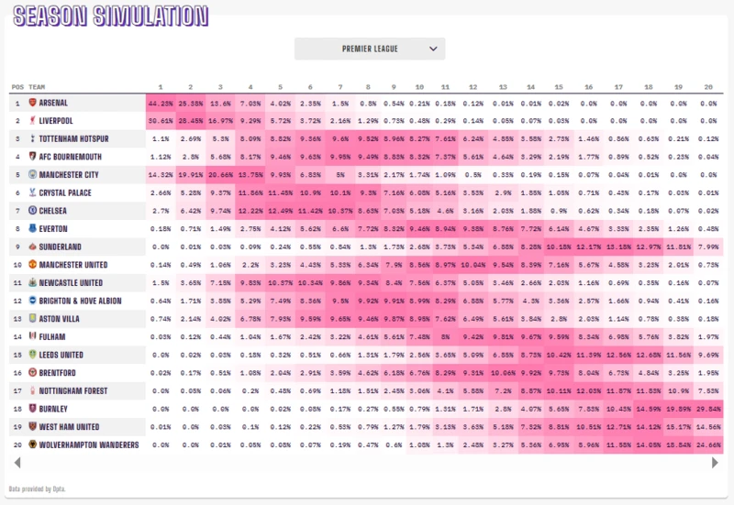Click the POS column header
Screen dimensions: 734x505
[17, 86]
